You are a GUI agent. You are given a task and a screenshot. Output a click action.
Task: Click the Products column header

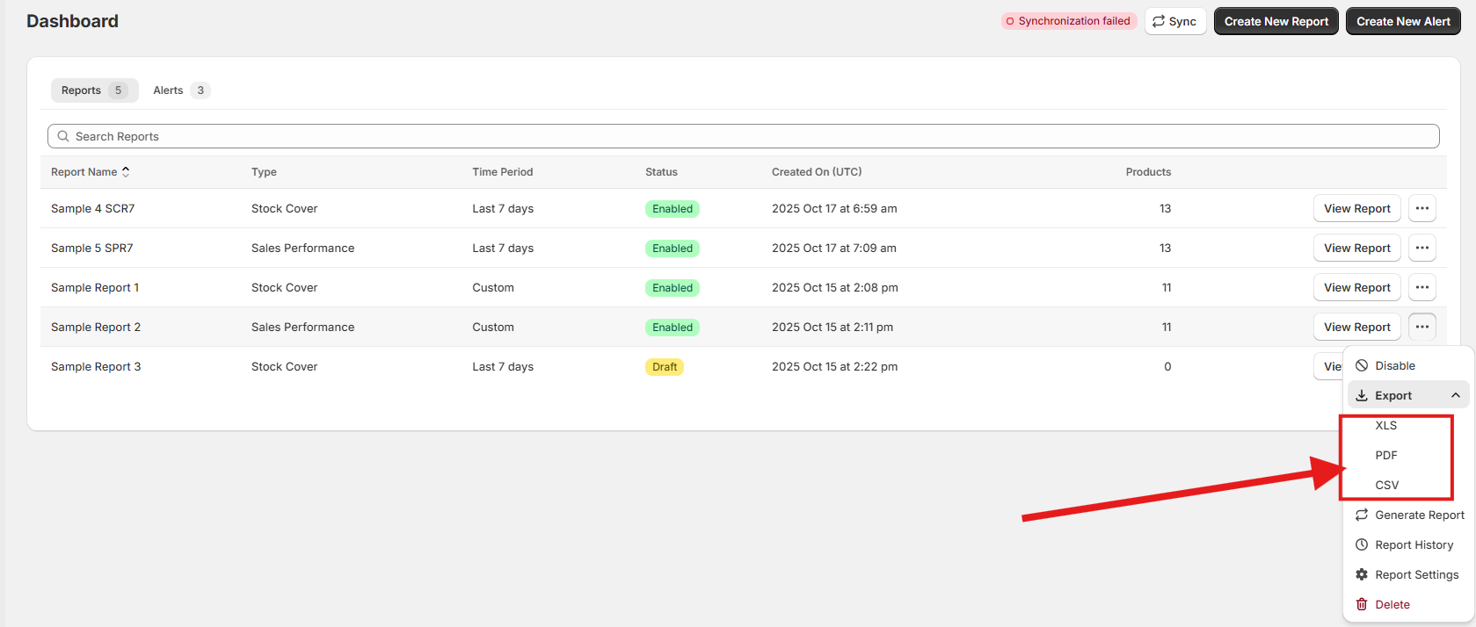point(1148,172)
